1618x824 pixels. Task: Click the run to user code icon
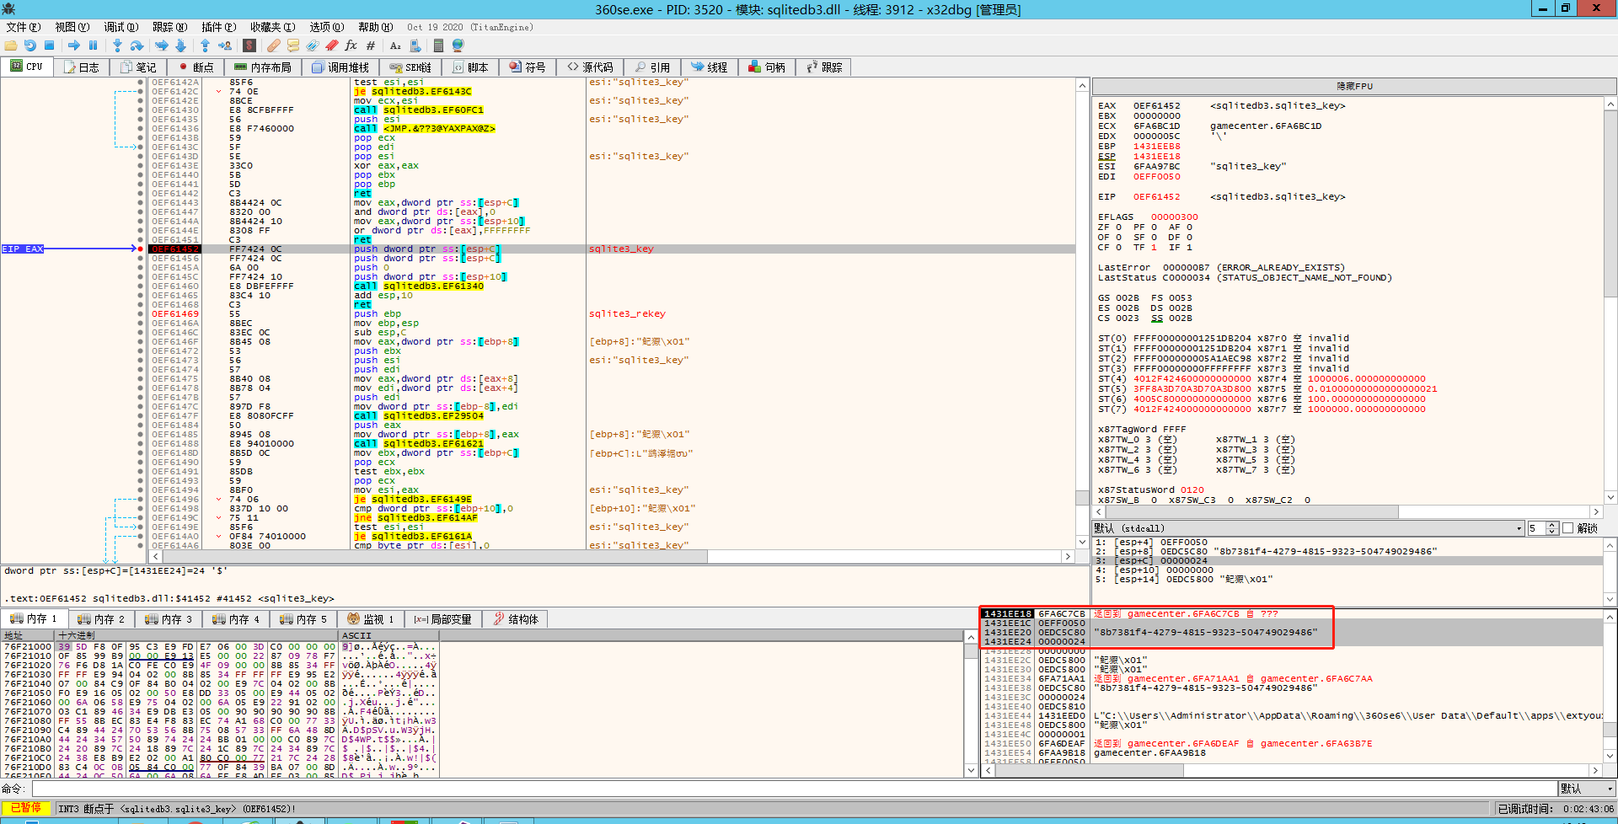[224, 45]
